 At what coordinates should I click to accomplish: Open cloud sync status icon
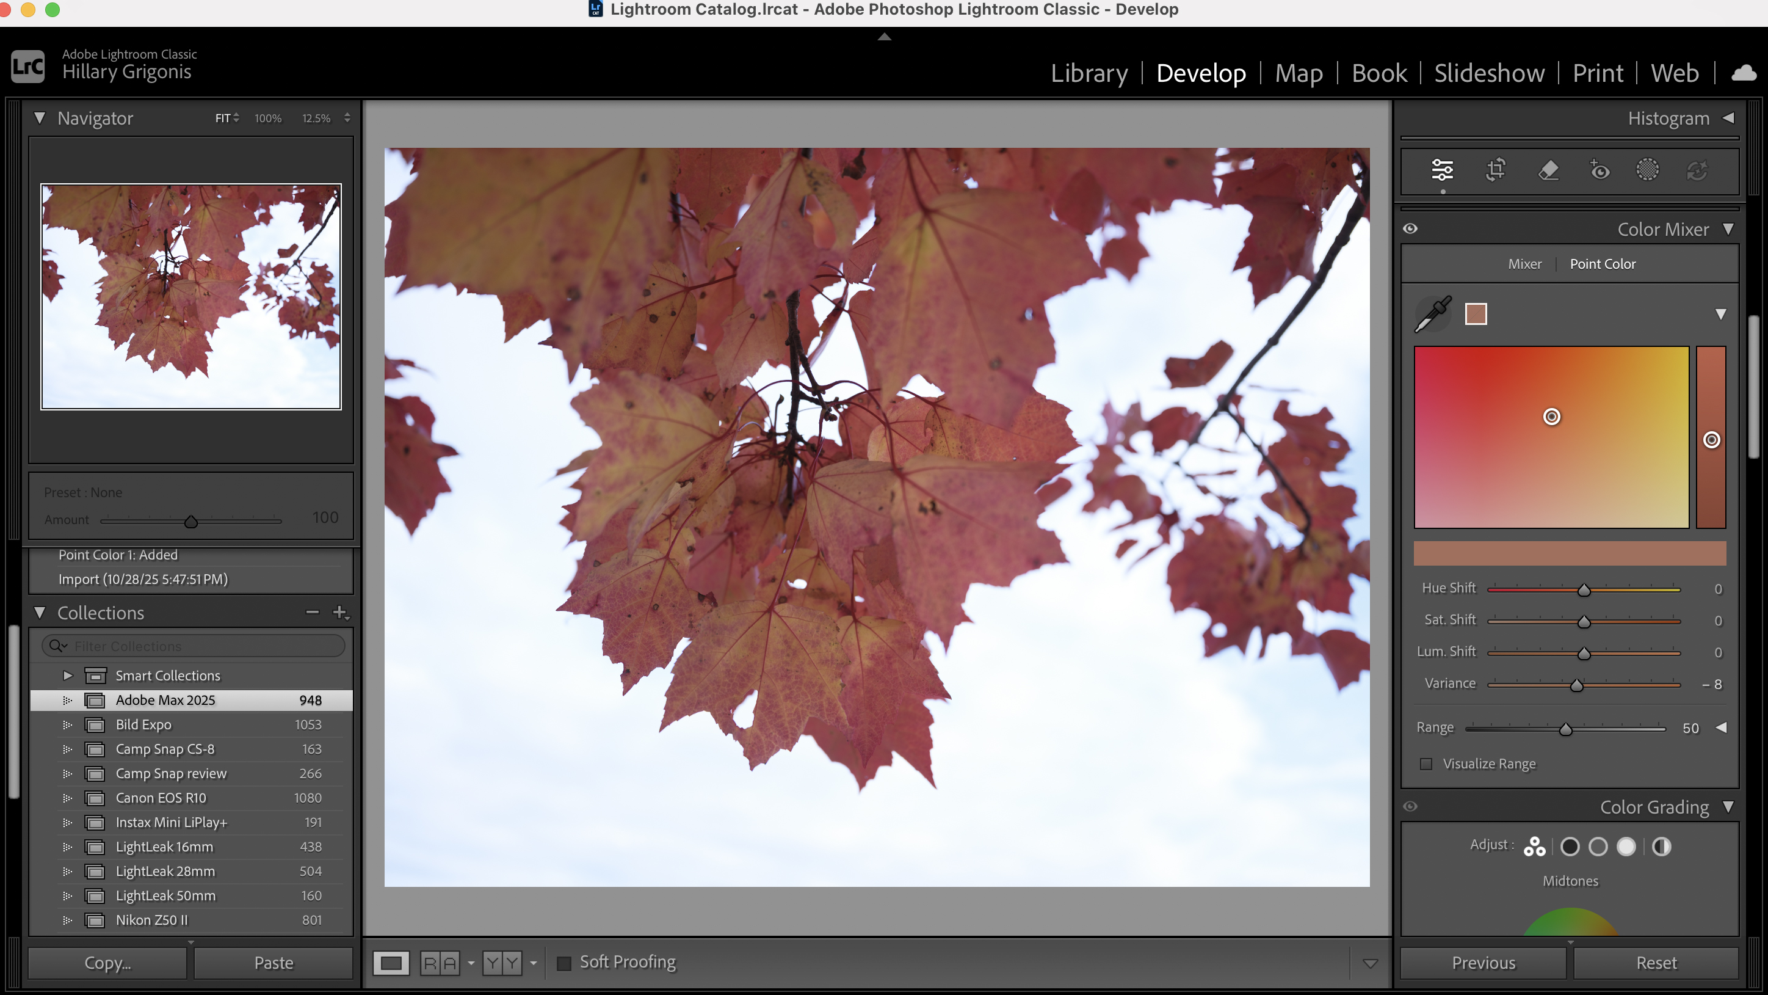pyautogui.click(x=1744, y=73)
